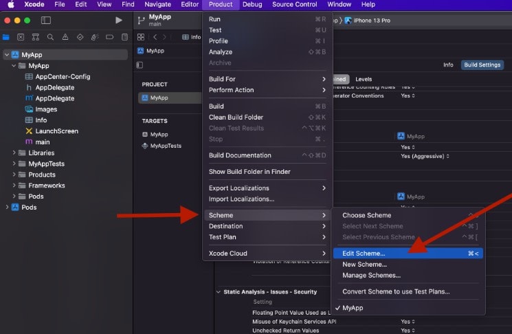Open the LaunchScreen file in navigator
The height and width of the screenshot is (334, 512).
(56, 131)
